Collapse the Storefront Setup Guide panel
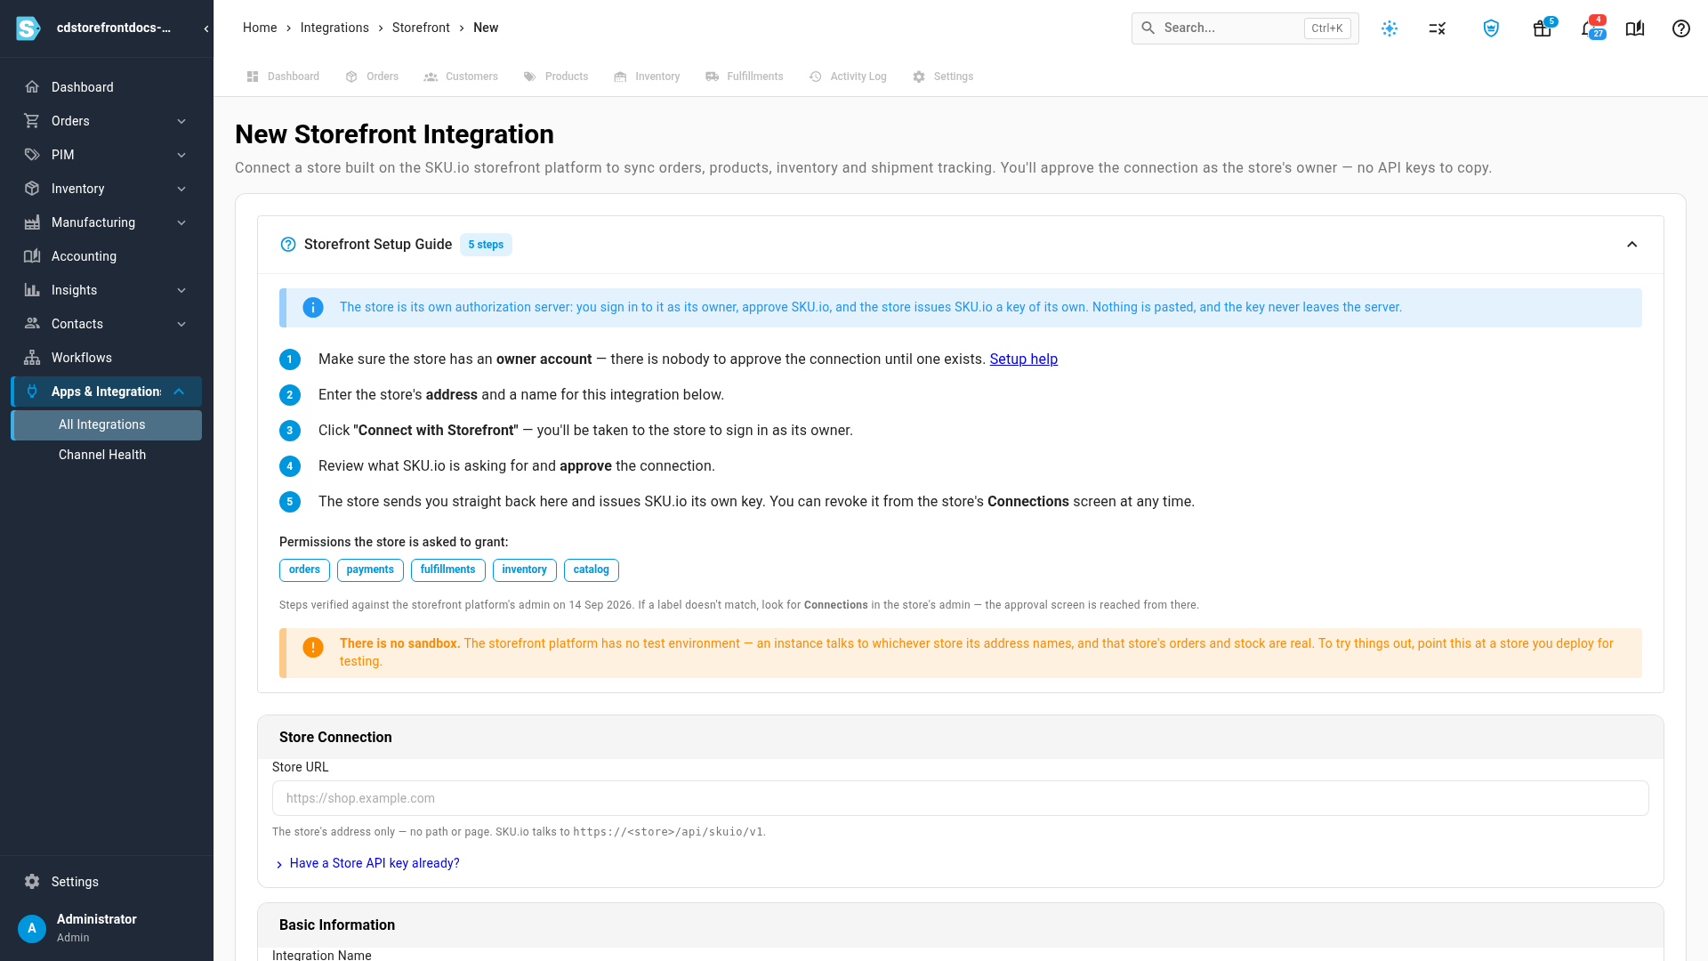Image resolution: width=1708 pixels, height=961 pixels. point(1632,245)
